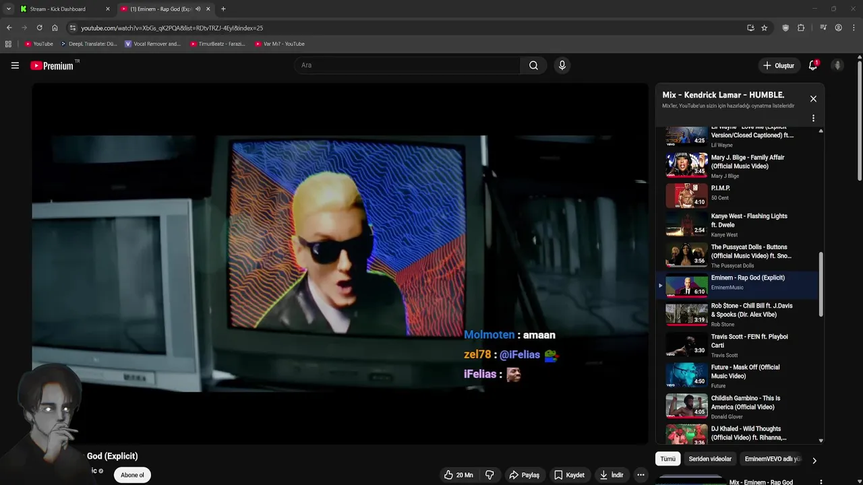Image resolution: width=863 pixels, height=485 pixels.
Task: Click the Lil Wayne playlist thumbnail
Action: (686, 135)
